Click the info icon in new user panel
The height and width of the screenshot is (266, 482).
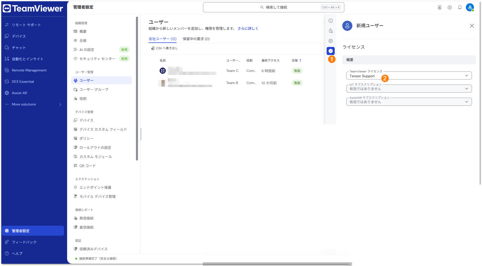[x=331, y=21]
